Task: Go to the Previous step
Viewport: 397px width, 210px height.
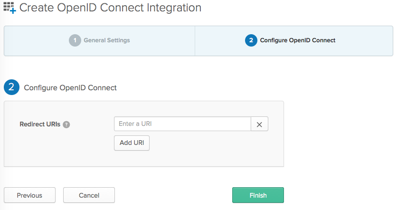Action: click(x=29, y=195)
